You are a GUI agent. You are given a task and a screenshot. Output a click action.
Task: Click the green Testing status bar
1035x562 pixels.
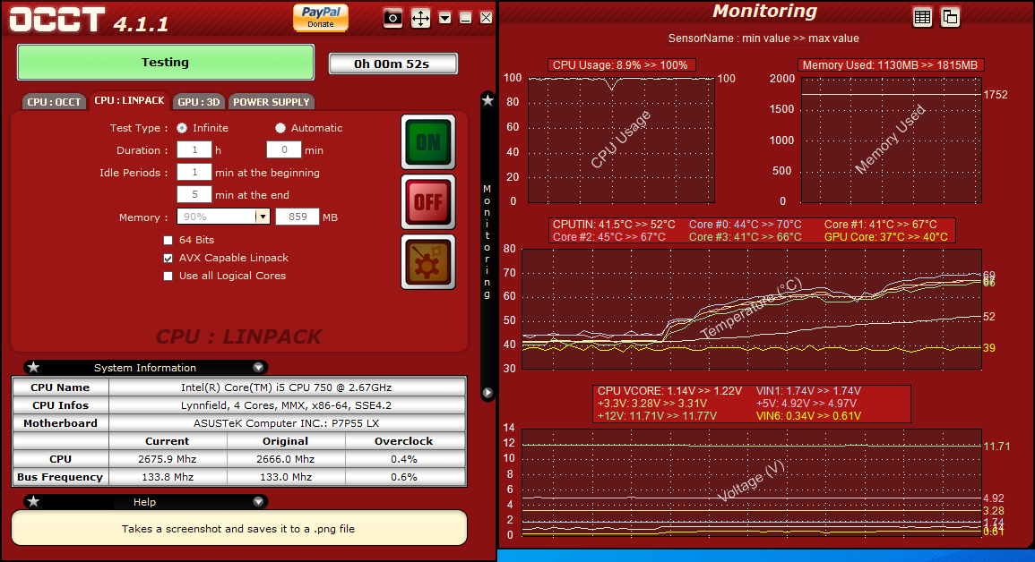point(166,63)
